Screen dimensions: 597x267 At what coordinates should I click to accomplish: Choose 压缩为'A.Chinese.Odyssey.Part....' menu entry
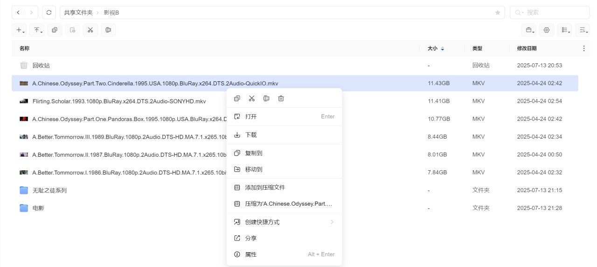point(284,204)
